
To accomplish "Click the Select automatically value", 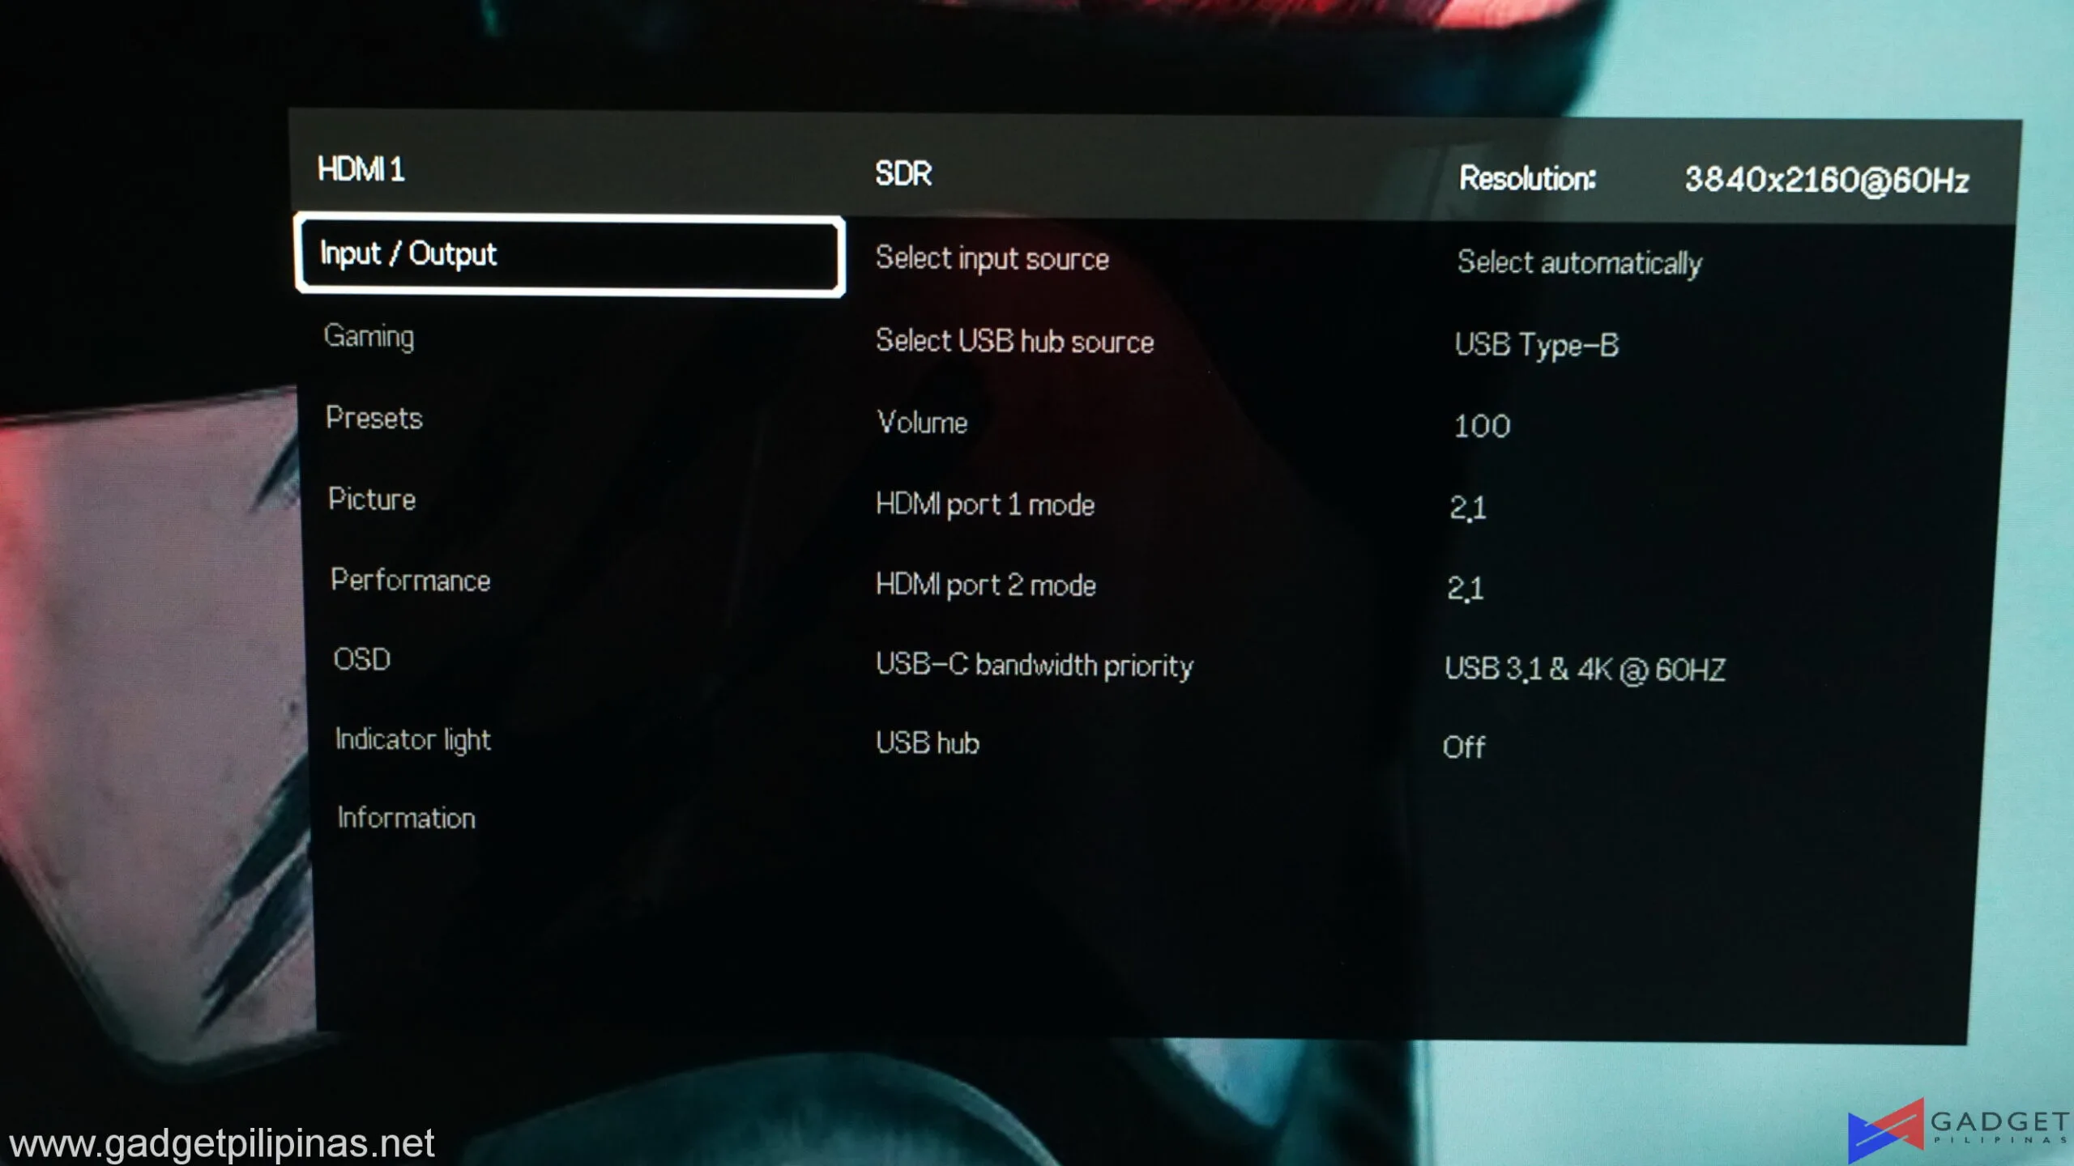I will click(1579, 262).
